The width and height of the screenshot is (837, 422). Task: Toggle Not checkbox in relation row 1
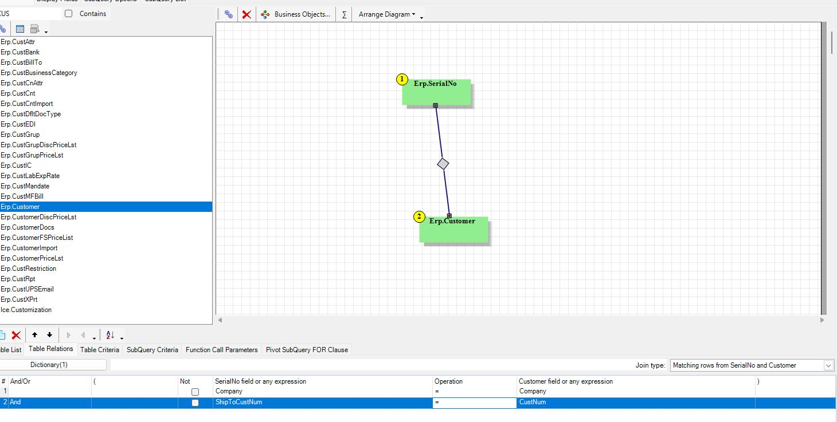(x=195, y=392)
